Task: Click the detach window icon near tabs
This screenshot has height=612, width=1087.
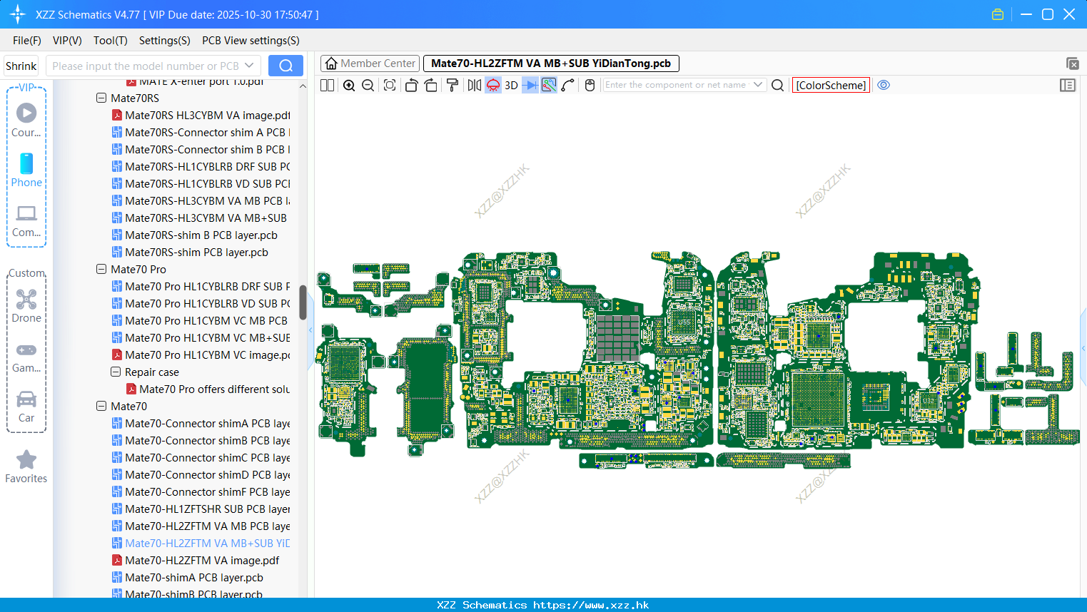Action: click(x=1072, y=63)
